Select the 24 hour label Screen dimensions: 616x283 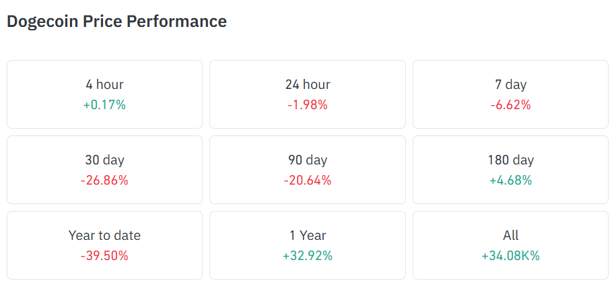coord(308,85)
